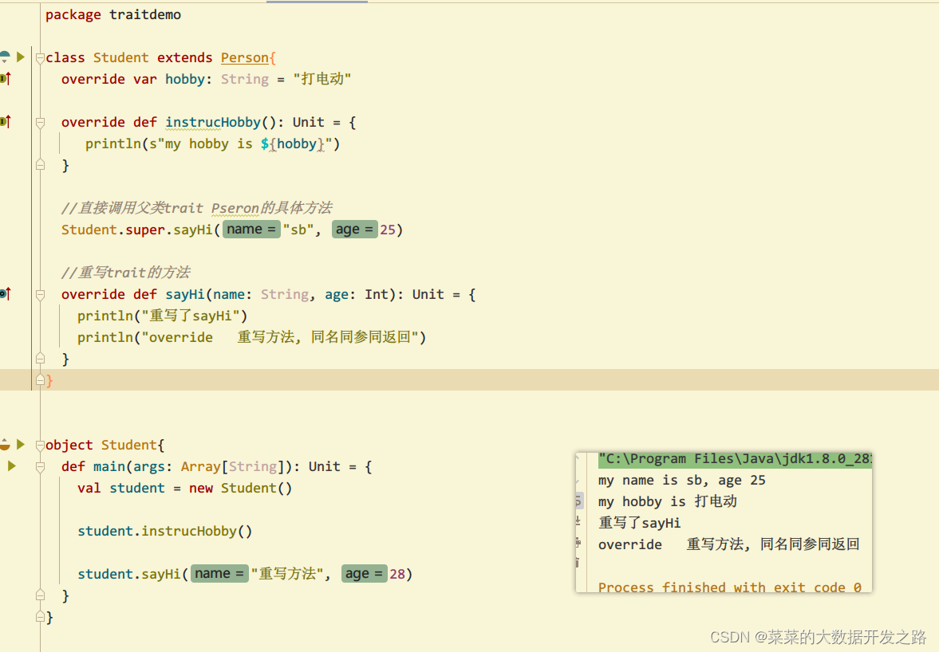Viewport: 939px width, 652px height.
Task: Click console line 'C:\Program Files\Java\jdk1.8.0'
Action: (x=735, y=459)
